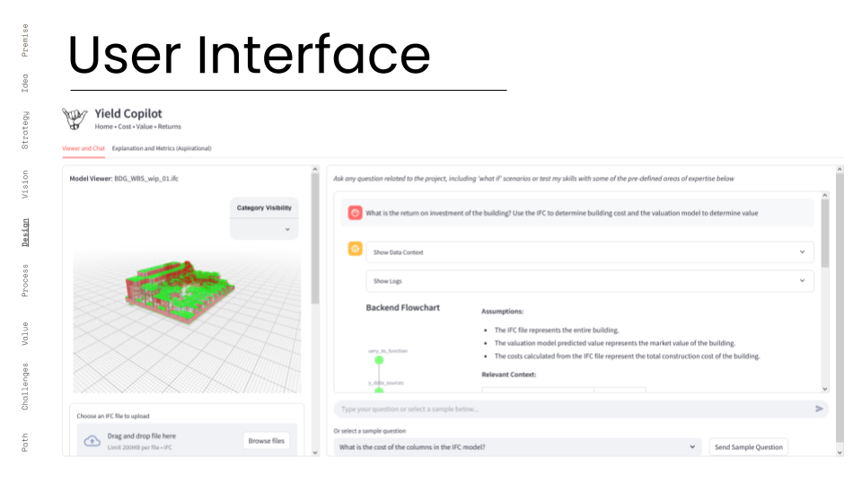Screen dimensions: 862x485
Task: Go to the Strategy slide section
Action: (x=25, y=129)
